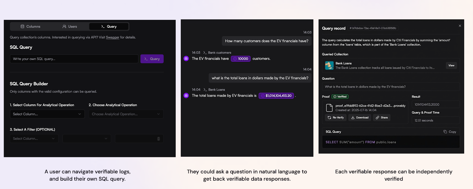
Task: Re-Verify the proof file
Action: point(336,117)
